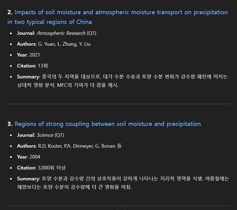Click the year 2004 entry
237x210 pixels.
point(35,157)
